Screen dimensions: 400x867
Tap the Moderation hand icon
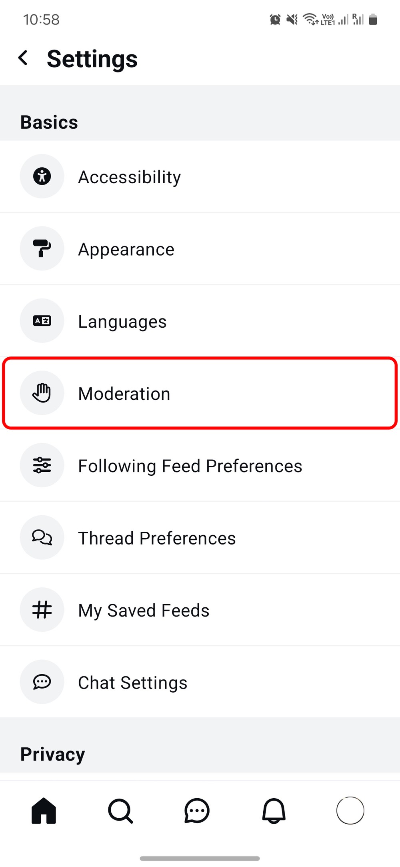(x=42, y=393)
